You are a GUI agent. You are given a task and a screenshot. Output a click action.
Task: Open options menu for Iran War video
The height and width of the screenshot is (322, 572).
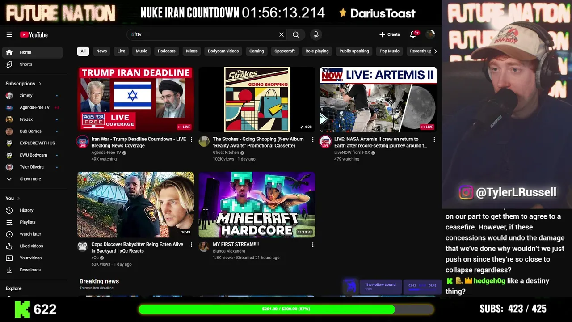coord(191,140)
